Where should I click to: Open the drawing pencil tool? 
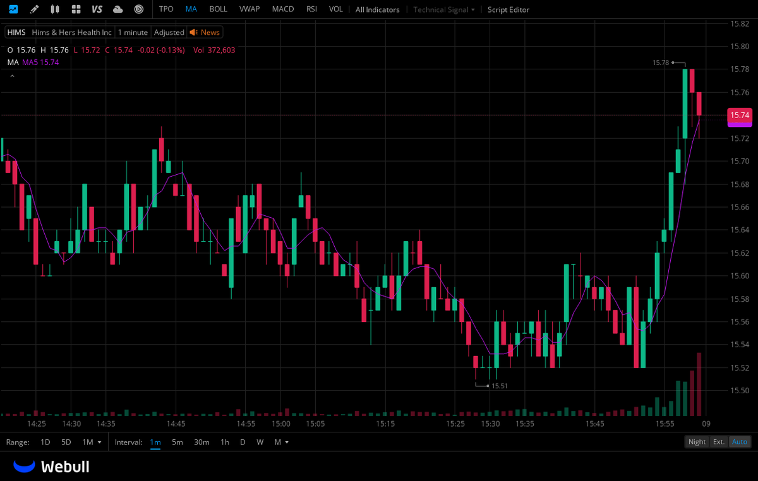coord(34,9)
